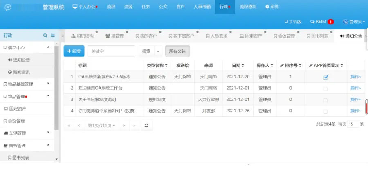Open the REIM chat notification
Image resolution: width=368 pixels, height=195 pixels.
pyautogui.click(x=322, y=22)
